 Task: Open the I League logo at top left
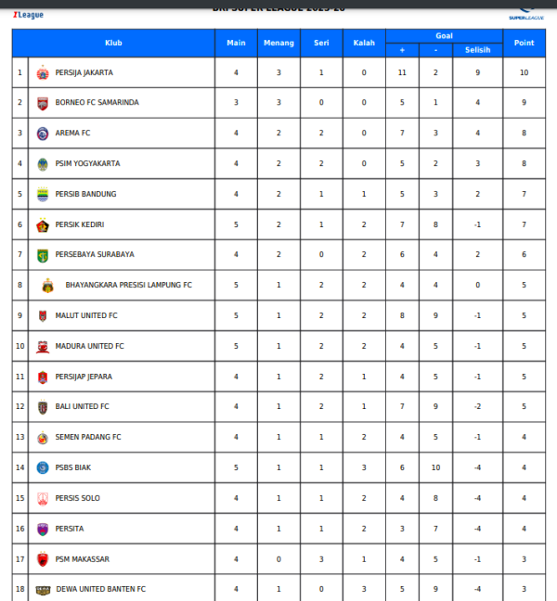[28, 14]
